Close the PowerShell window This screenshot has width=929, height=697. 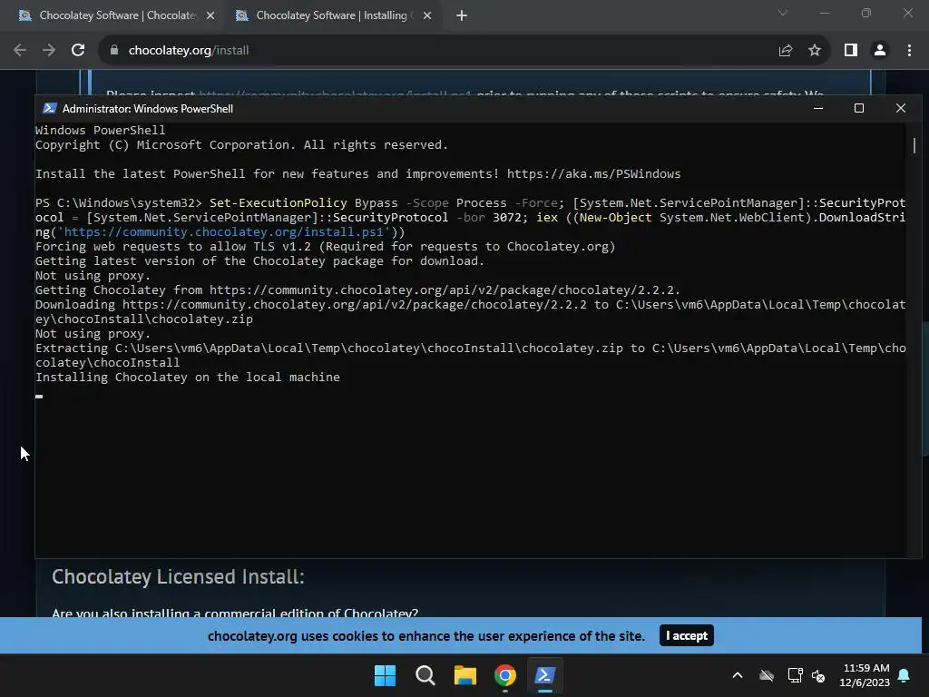click(x=901, y=109)
